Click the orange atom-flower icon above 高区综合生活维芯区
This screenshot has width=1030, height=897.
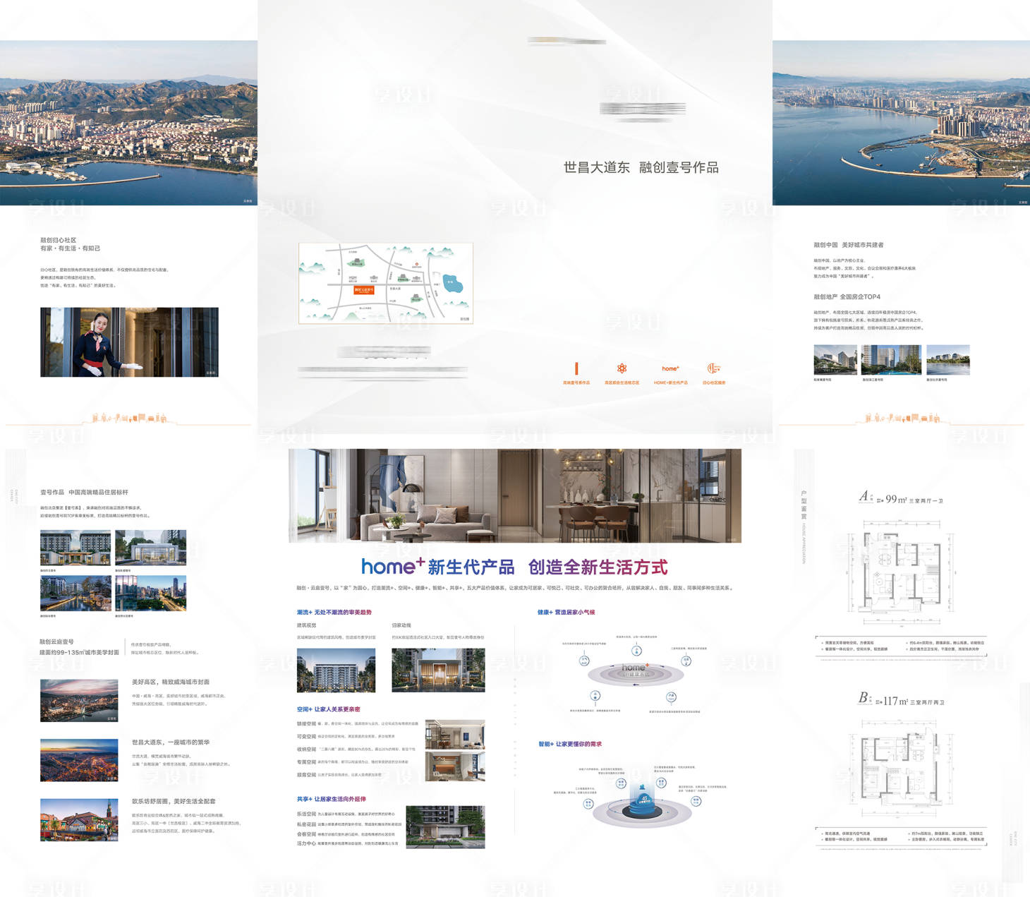point(622,368)
